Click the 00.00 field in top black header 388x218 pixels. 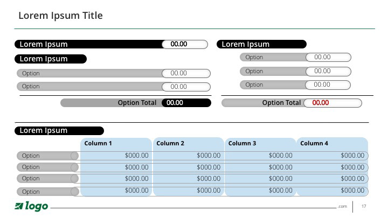(185, 44)
